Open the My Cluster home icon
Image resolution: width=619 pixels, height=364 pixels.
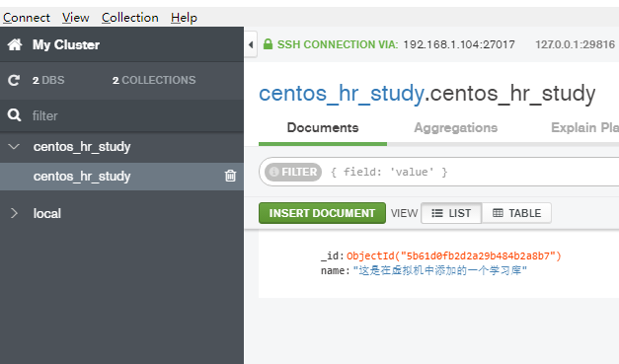click(15, 44)
